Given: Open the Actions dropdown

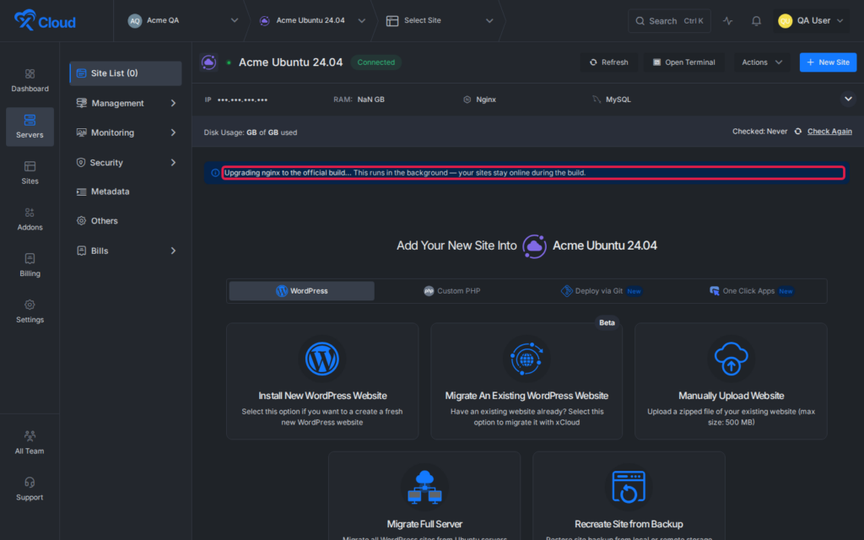Looking at the screenshot, I should [x=762, y=62].
